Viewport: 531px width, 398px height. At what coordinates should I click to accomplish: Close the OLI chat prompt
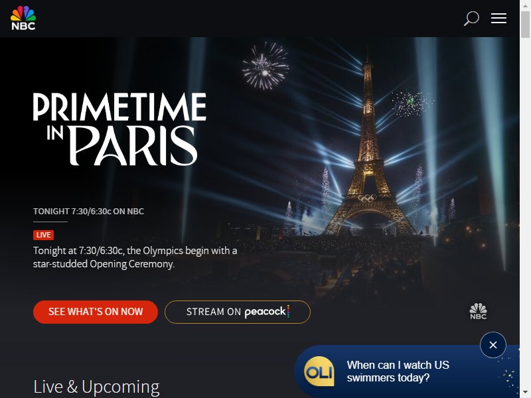(x=493, y=345)
